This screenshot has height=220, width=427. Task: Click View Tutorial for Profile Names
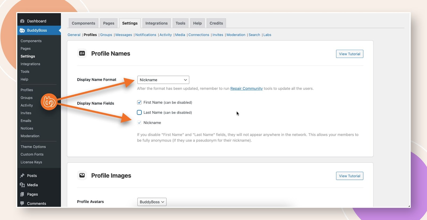click(350, 54)
